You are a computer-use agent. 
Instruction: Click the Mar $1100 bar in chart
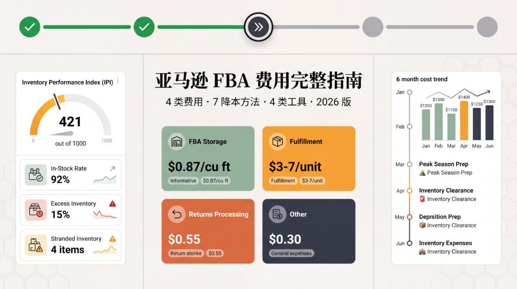(x=451, y=127)
